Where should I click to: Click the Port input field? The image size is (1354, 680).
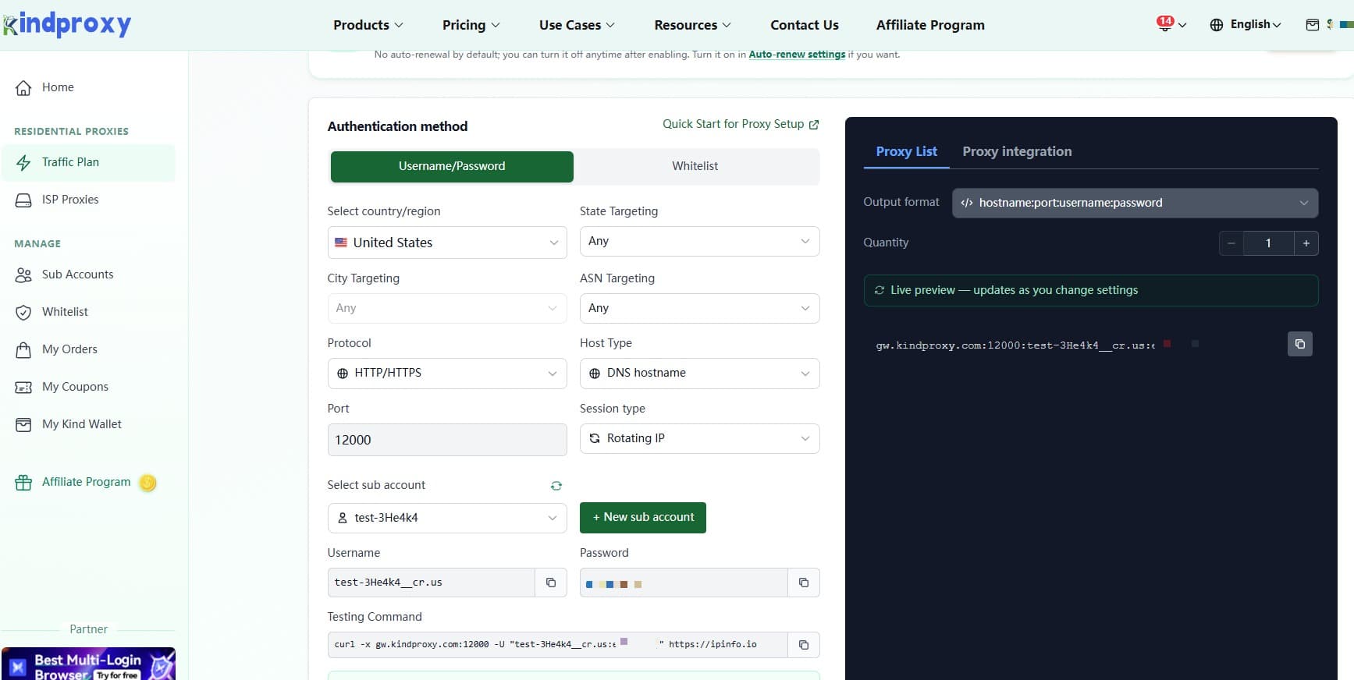coord(447,440)
